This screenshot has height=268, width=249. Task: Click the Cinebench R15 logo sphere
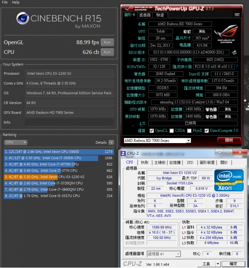[23, 18]
